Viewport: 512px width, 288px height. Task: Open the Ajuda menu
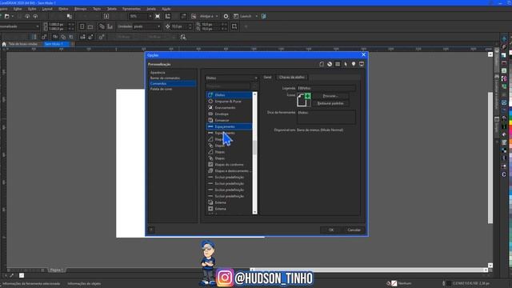pyautogui.click(x=166, y=9)
